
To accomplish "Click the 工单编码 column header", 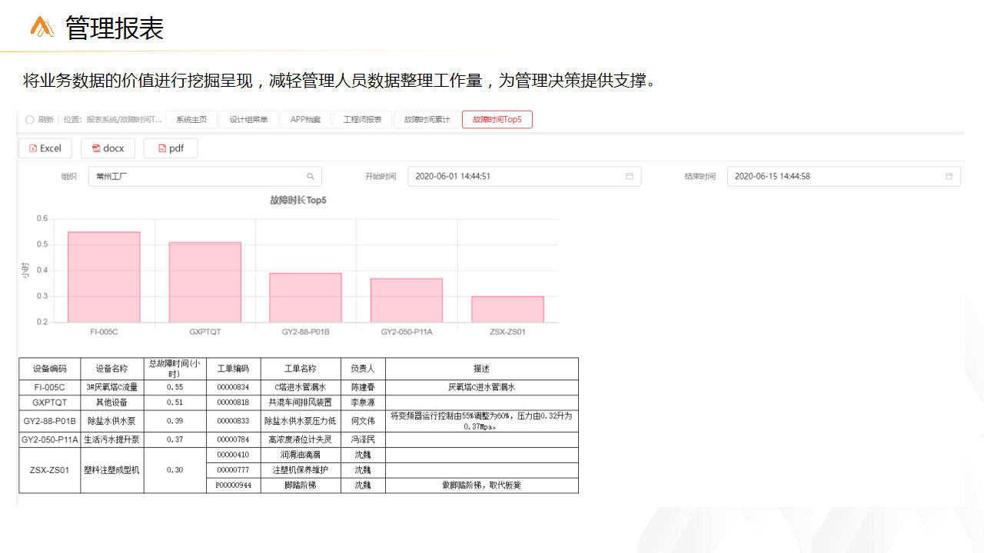I will click(233, 369).
